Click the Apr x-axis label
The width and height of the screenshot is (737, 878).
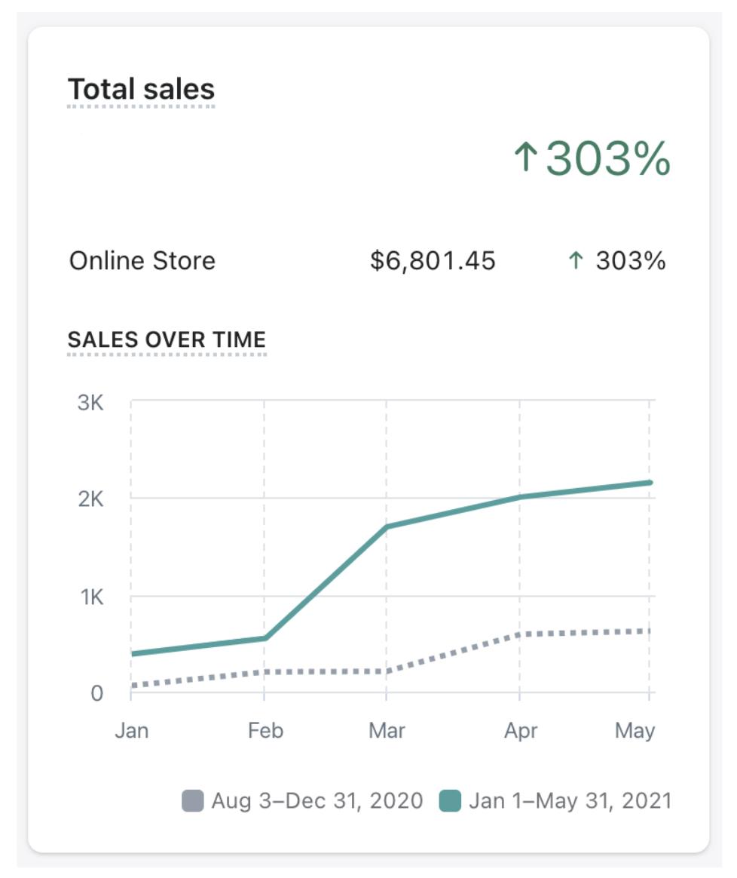point(521,732)
